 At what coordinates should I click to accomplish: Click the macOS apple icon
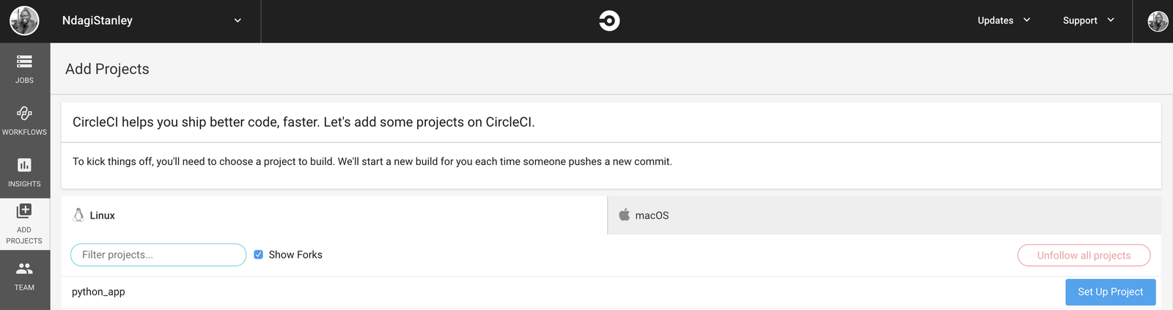click(x=625, y=215)
